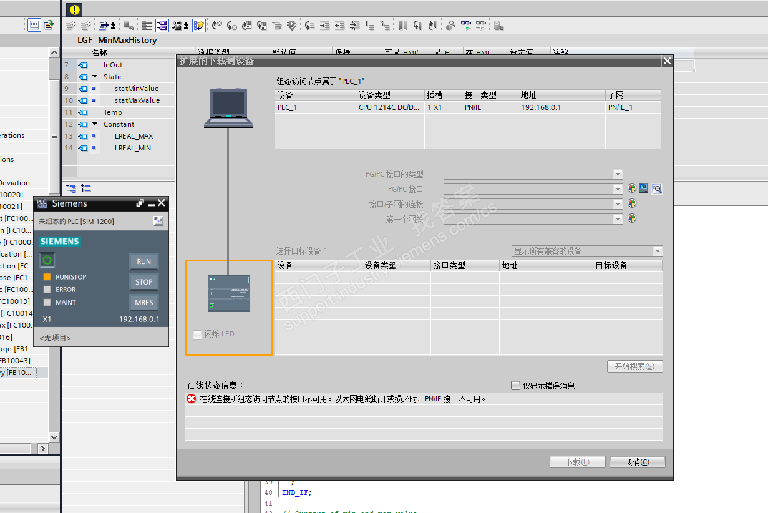Select the LREAL_MAX constant row
Image resolution: width=768 pixels, height=513 pixels.
[119, 136]
